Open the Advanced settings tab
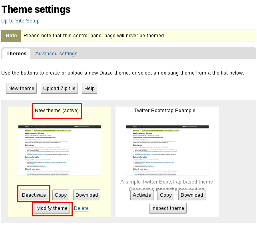 pos(56,53)
